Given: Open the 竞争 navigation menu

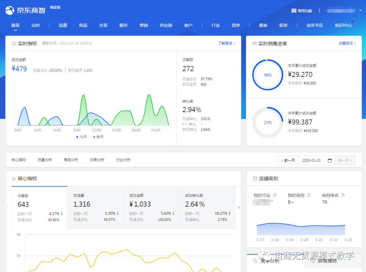Looking at the screenshot, I should [x=236, y=25].
